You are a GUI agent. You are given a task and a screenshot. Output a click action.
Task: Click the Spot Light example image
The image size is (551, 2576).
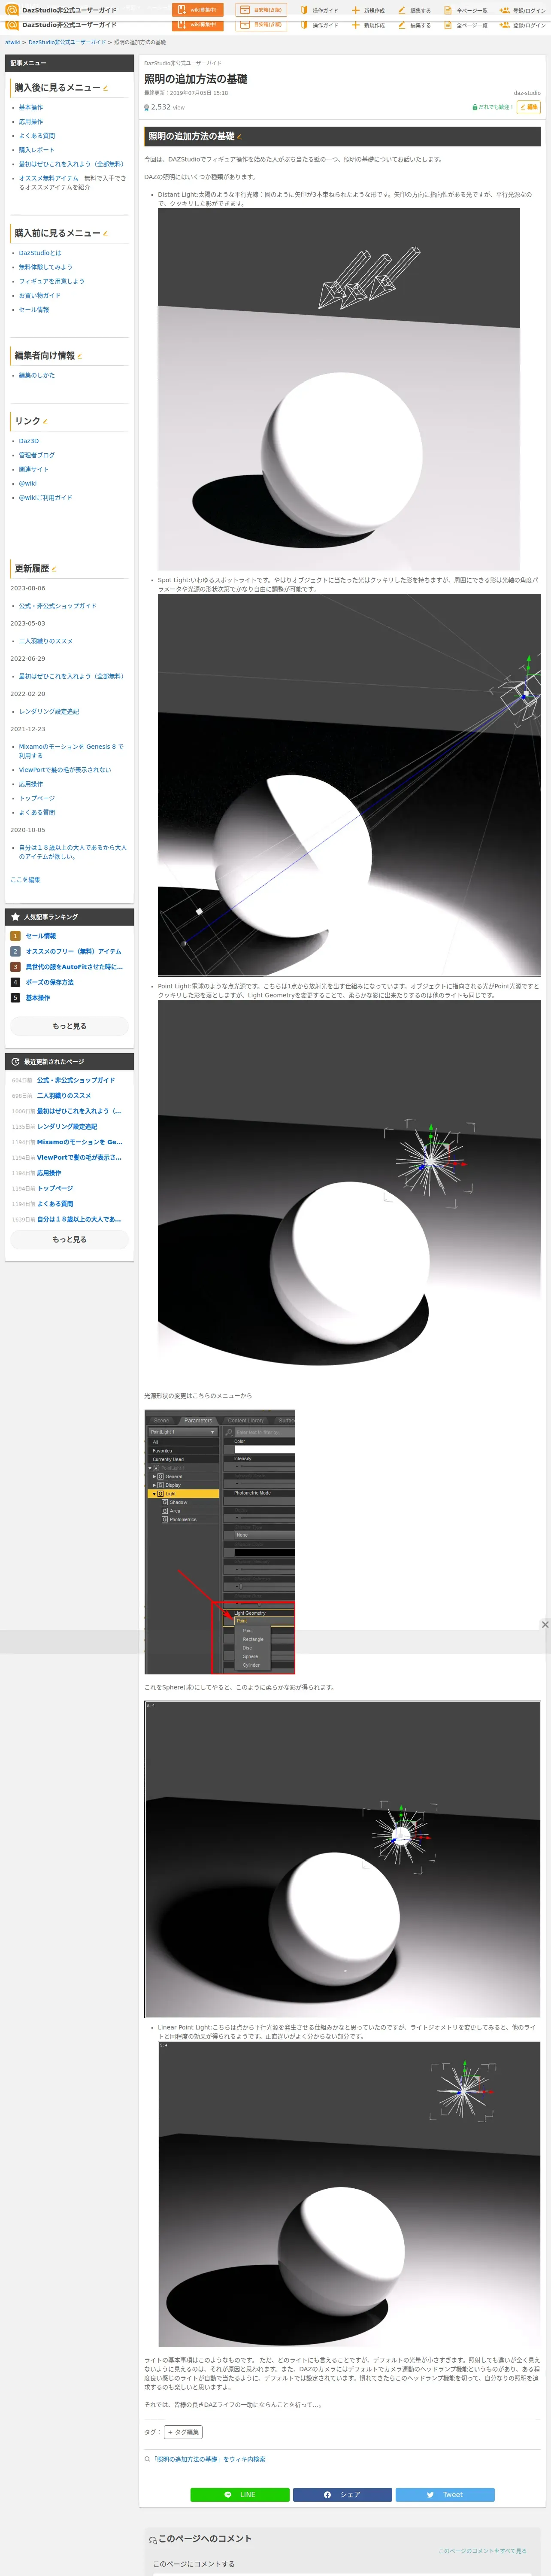[349, 785]
